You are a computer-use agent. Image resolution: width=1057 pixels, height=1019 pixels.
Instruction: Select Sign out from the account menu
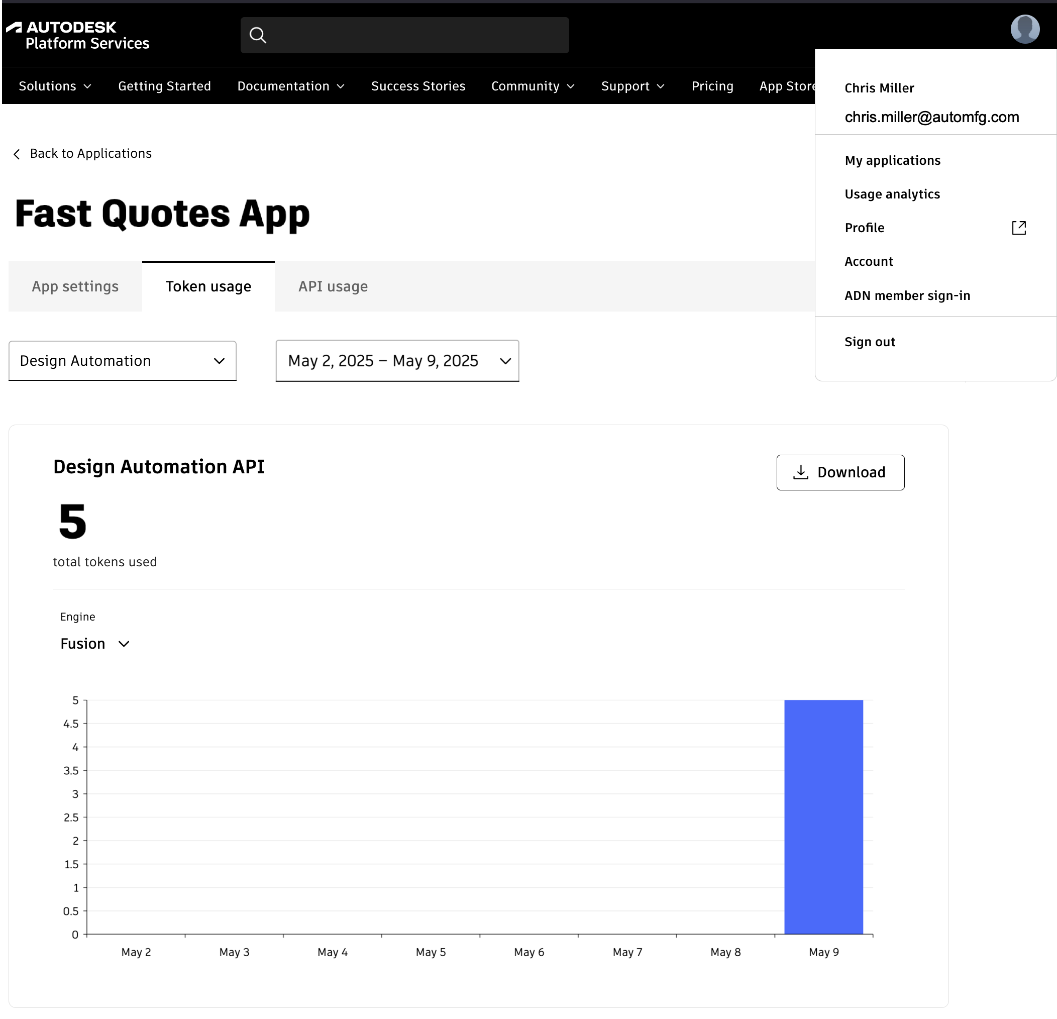pyautogui.click(x=869, y=342)
